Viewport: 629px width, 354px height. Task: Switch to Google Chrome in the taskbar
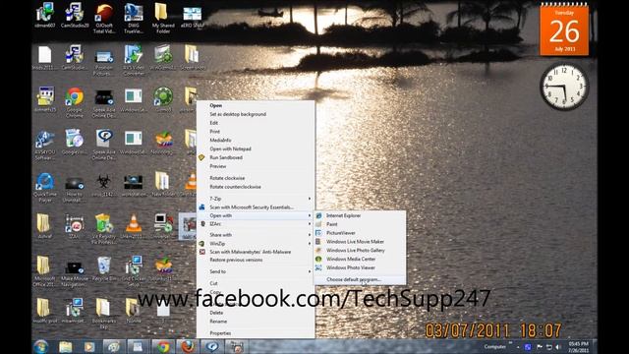coord(163,347)
